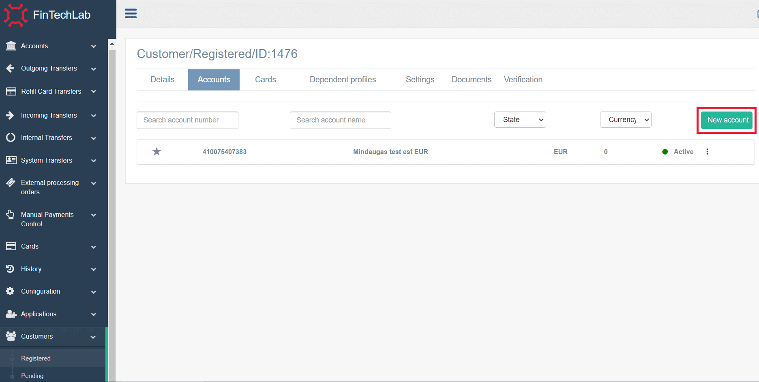Viewport: 759px width, 382px height.
Task: Open the Currency filter dropdown
Action: click(626, 120)
